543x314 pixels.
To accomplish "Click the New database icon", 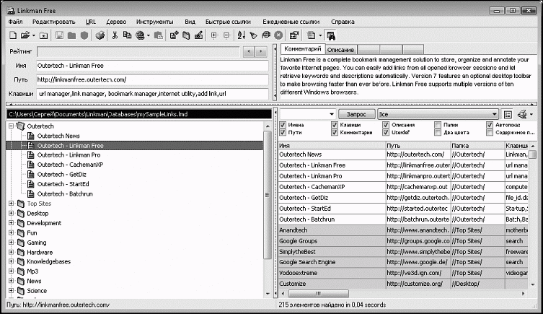I will coord(14,35).
